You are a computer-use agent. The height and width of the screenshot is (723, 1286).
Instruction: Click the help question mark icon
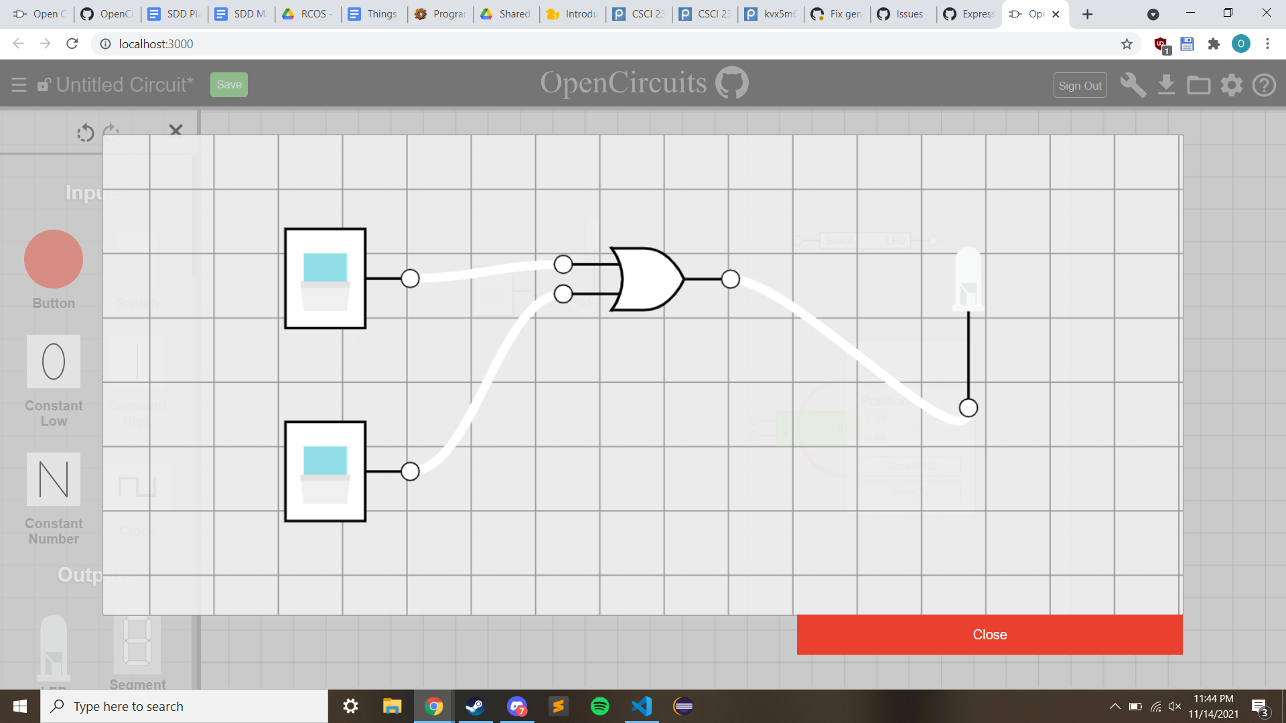pyautogui.click(x=1265, y=85)
